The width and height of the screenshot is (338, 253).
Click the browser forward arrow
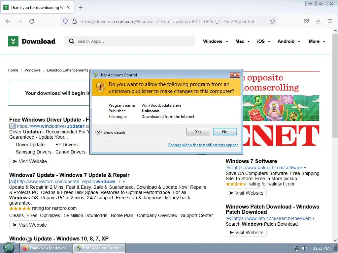click(x=20, y=21)
